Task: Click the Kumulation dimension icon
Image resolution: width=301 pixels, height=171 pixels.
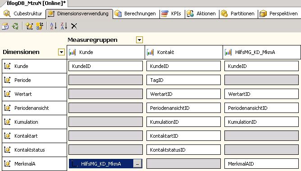Action: (x=7, y=122)
